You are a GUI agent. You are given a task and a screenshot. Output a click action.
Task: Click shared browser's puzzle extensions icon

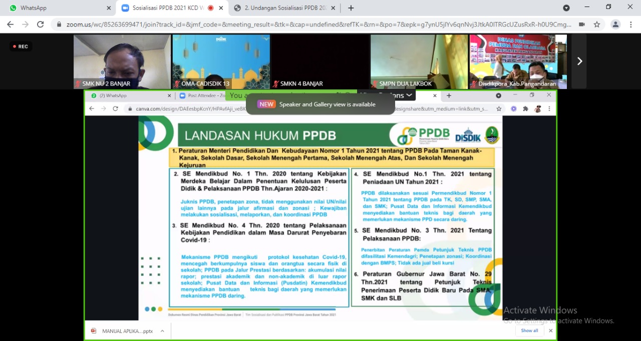coord(525,108)
